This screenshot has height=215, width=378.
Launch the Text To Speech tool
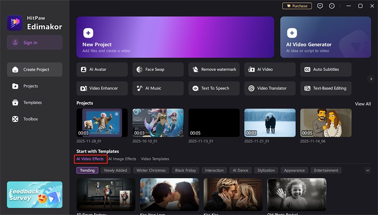coord(214,88)
